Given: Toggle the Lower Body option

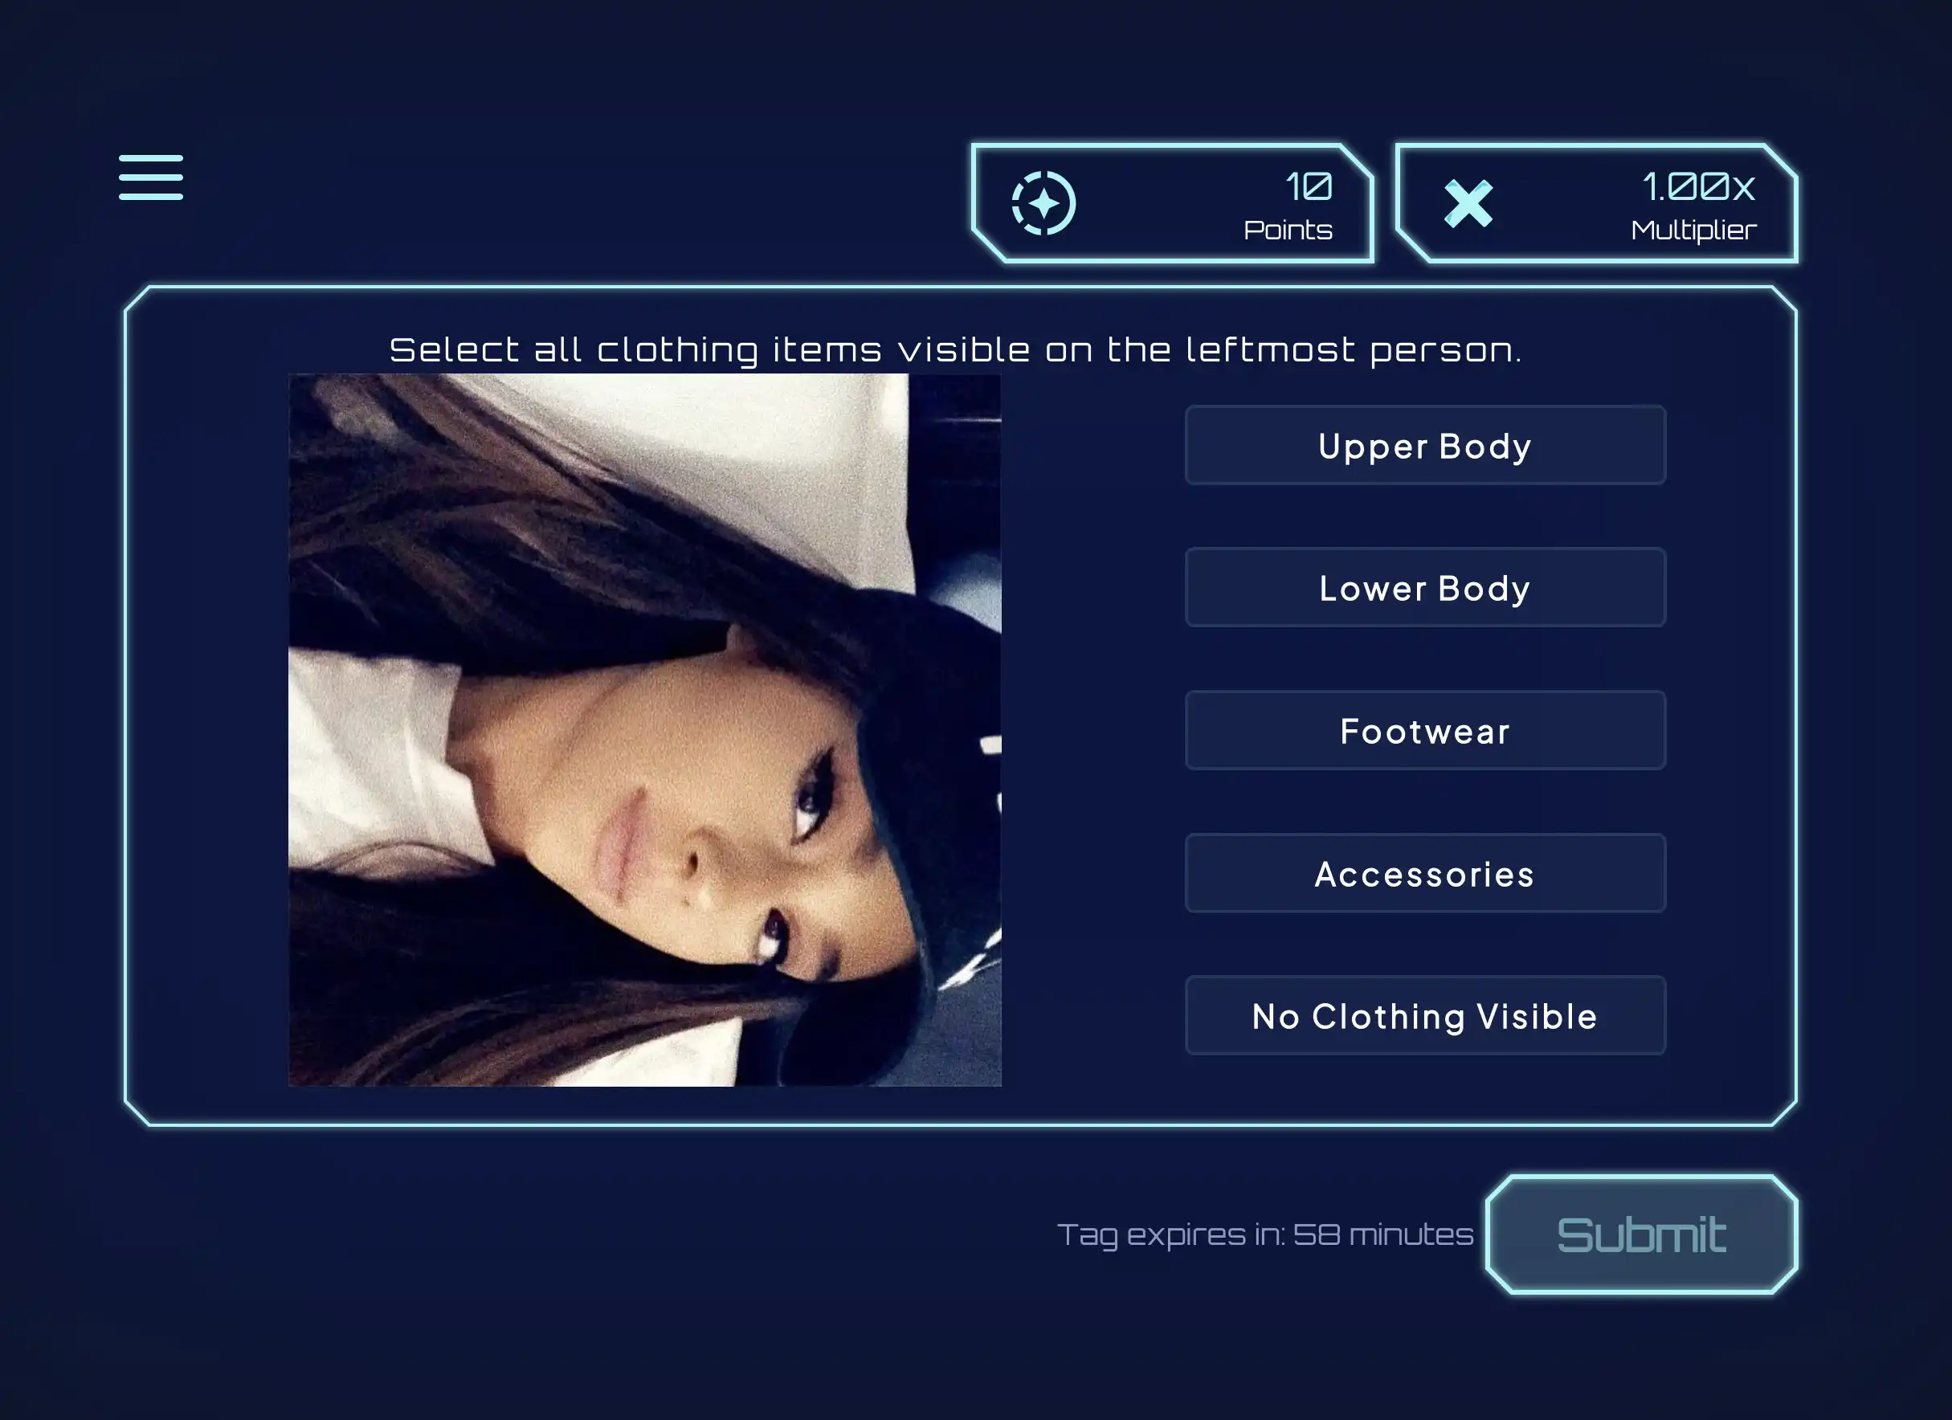Looking at the screenshot, I should tap(1424, 588).
